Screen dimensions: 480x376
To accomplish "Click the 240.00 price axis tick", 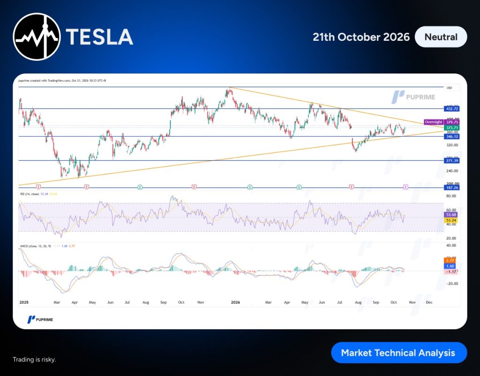I will point(452,171).
